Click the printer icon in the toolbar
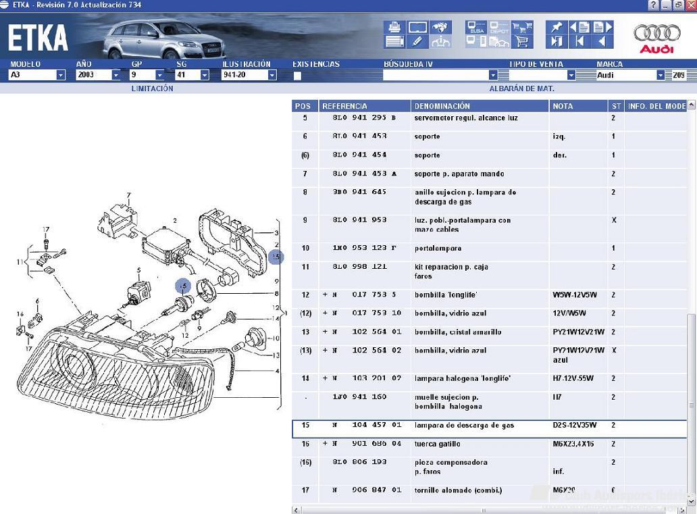Viewport: 697px width, 514px height. (x=395, y=28)
